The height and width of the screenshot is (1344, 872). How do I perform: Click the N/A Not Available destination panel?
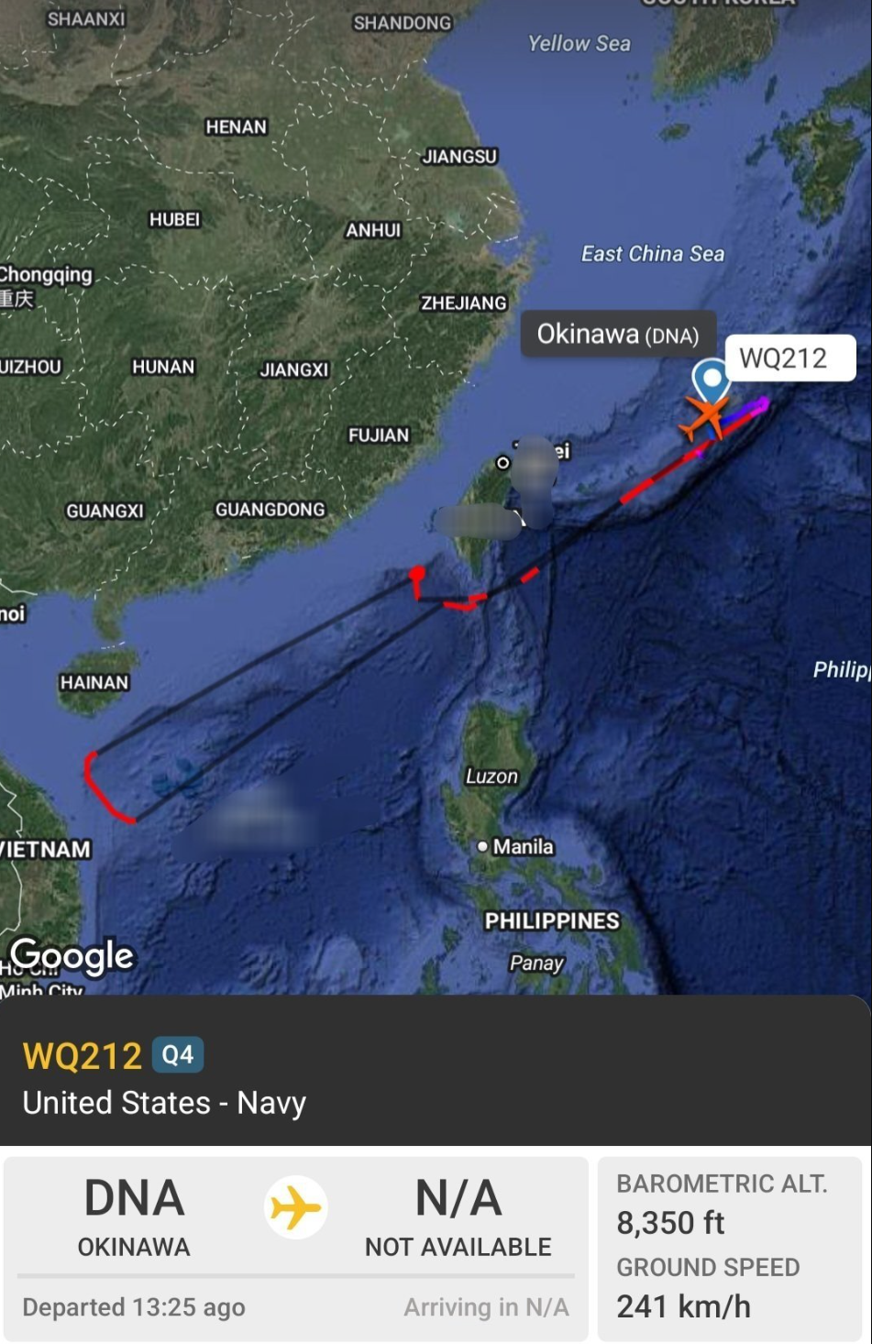(x=458, y=1217)
